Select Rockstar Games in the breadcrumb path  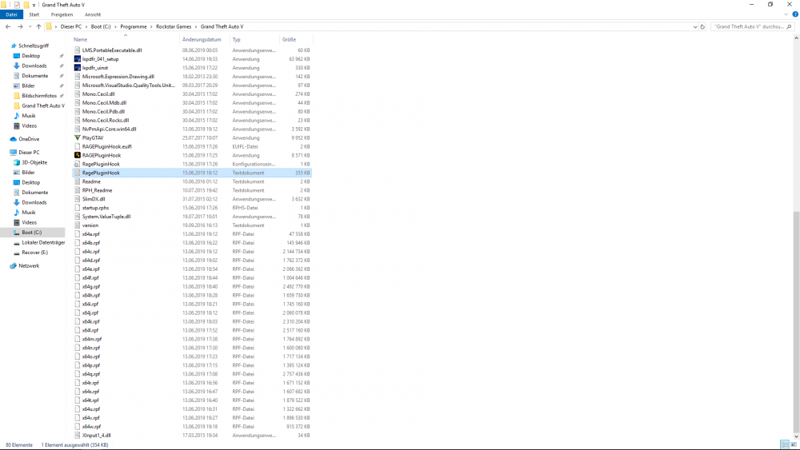point(174,26)
